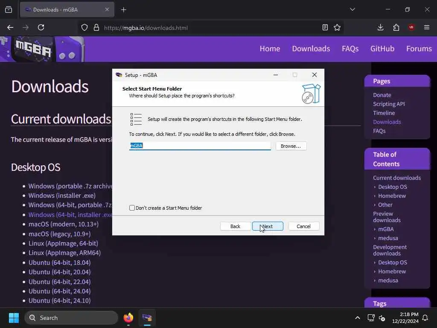Open muted volume tray icon
Screen dimensions: 437x328
(x=382, y=318)
